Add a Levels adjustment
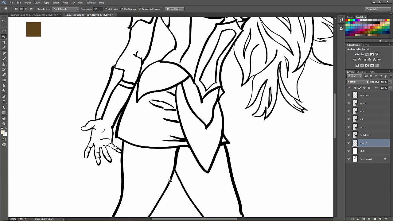The width and height of the screenshot is (393, 221). (x=362, y=54)
